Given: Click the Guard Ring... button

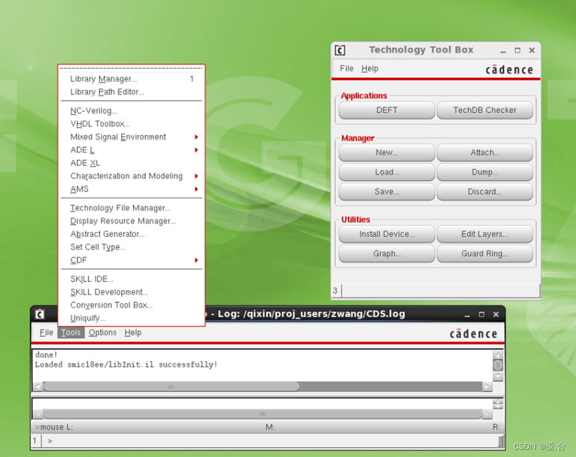Looking at the screenshot, I should pos(485,253).
